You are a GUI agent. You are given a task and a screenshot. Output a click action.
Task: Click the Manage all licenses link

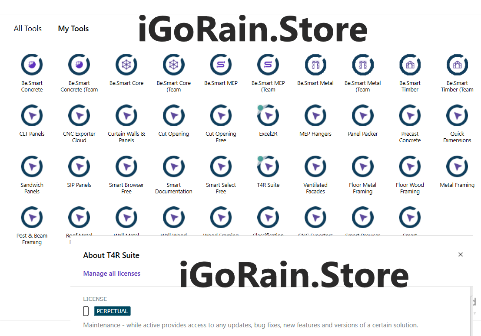(112, 274)
